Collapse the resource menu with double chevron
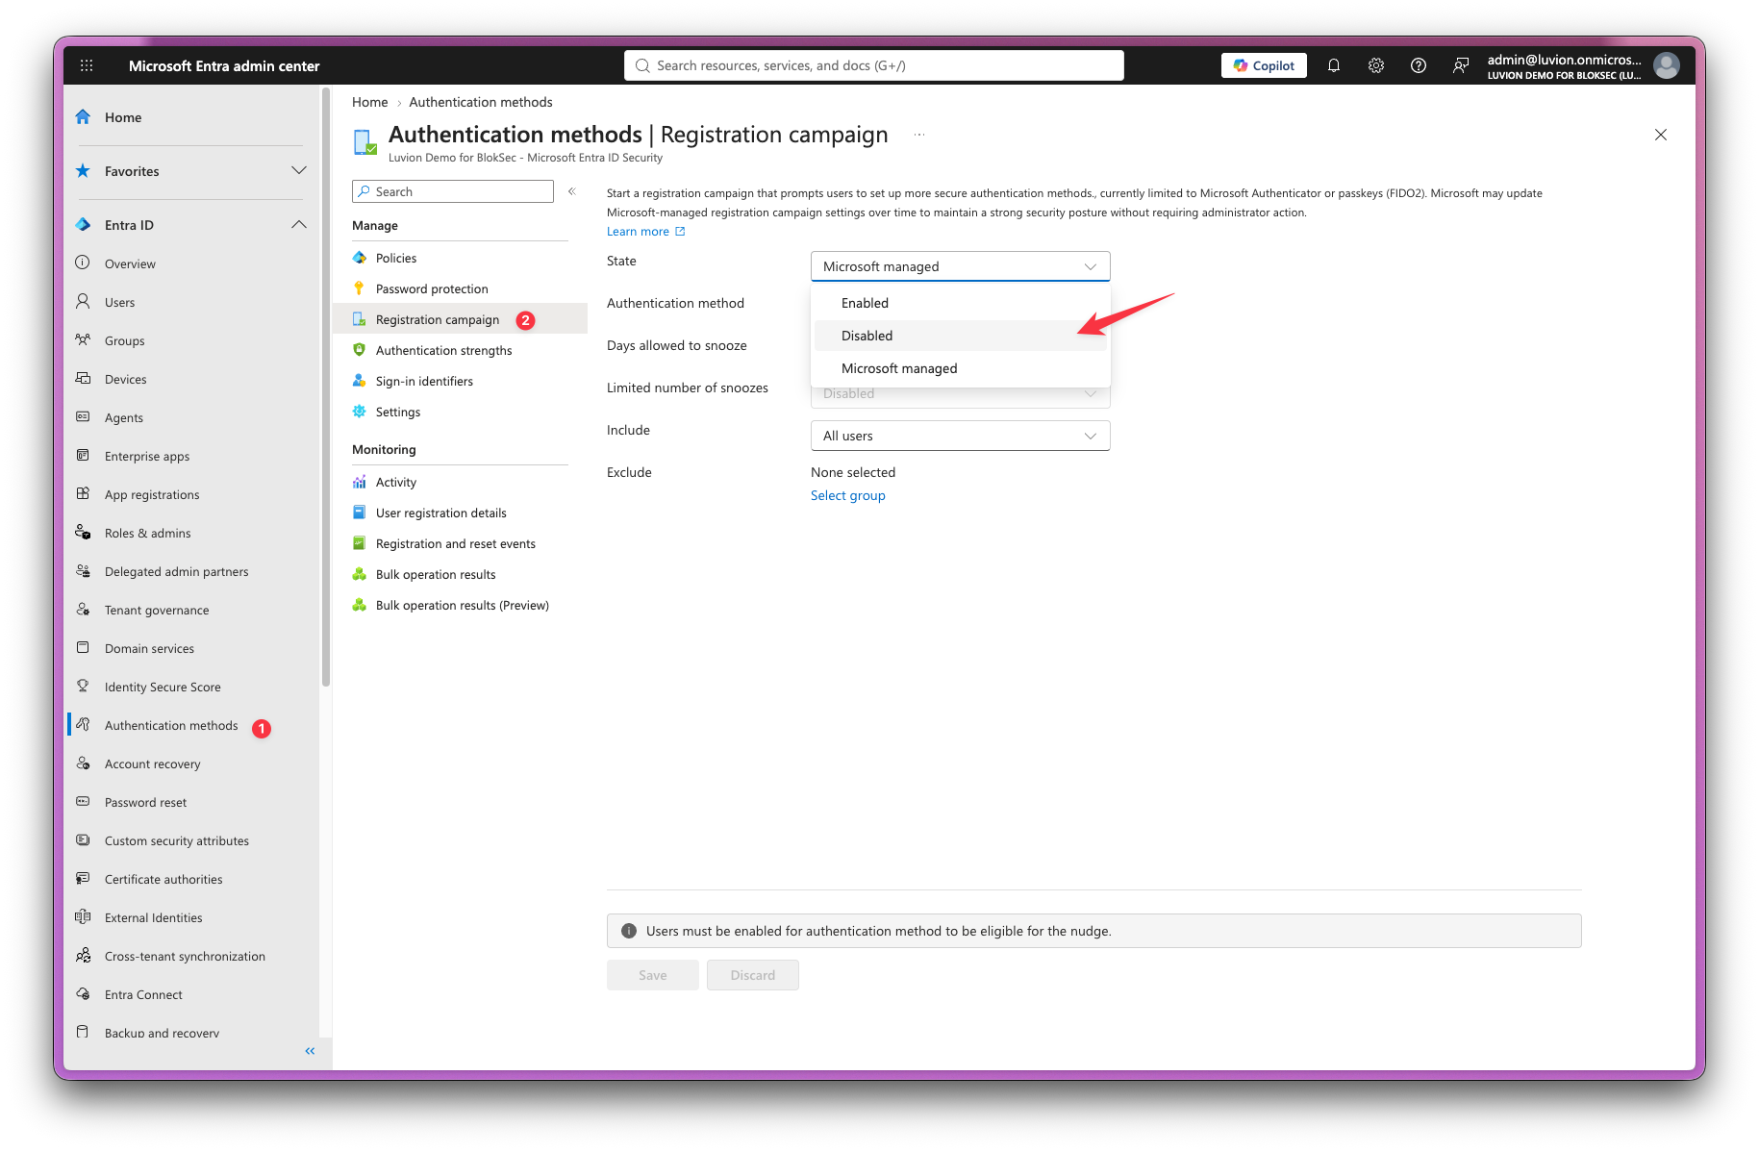The height and width of the screenshot is (1151, 1759). [572, 191]
